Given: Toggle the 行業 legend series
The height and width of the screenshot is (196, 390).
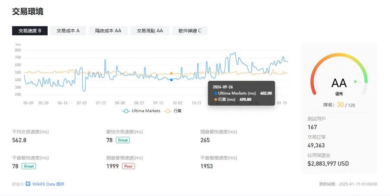Looking at the screenshot, I should [x=173, y=111].
